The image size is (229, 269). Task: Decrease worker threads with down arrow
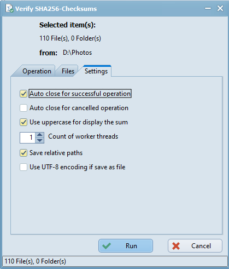tap(40, 140)
